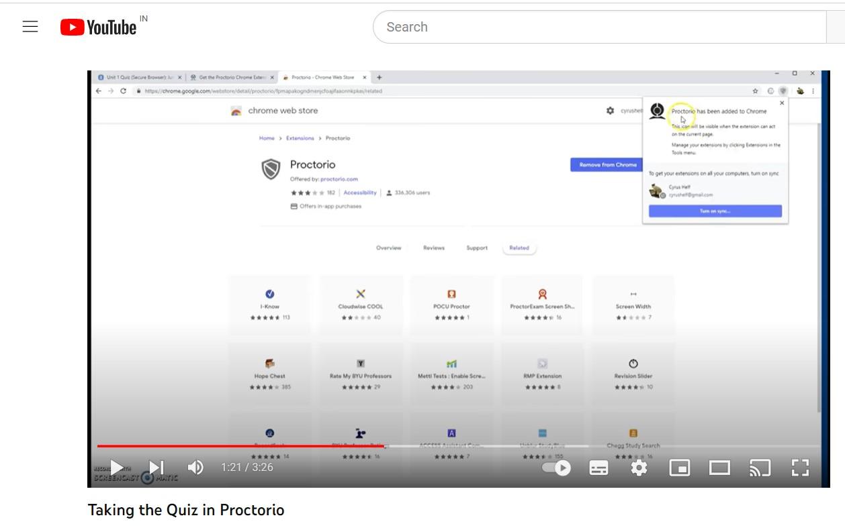
Task: Click the Extensions breadcrumb link in video
Action: coord(300,138)
